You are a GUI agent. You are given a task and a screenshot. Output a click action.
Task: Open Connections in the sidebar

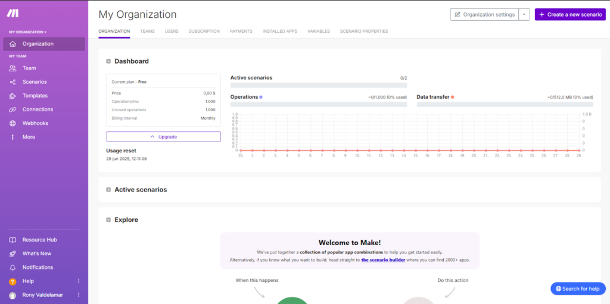tap(44, 109)
